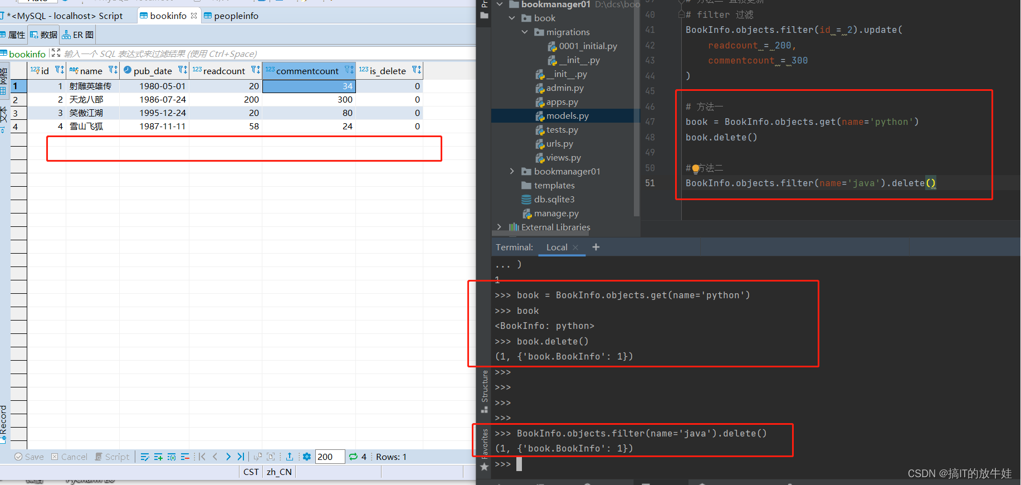Viewport: 1021px width, 485px height.
Task: Click the add new row icon
Action: coord(158,457)
